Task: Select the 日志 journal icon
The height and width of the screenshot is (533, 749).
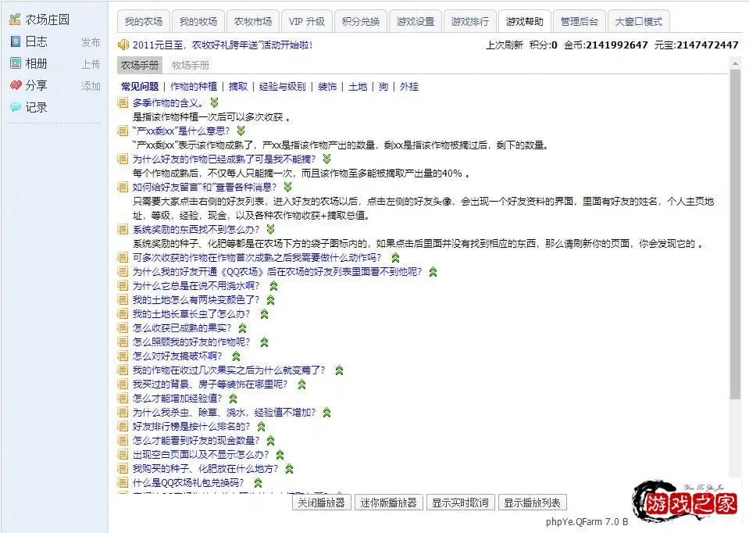Action: [17, 41]
